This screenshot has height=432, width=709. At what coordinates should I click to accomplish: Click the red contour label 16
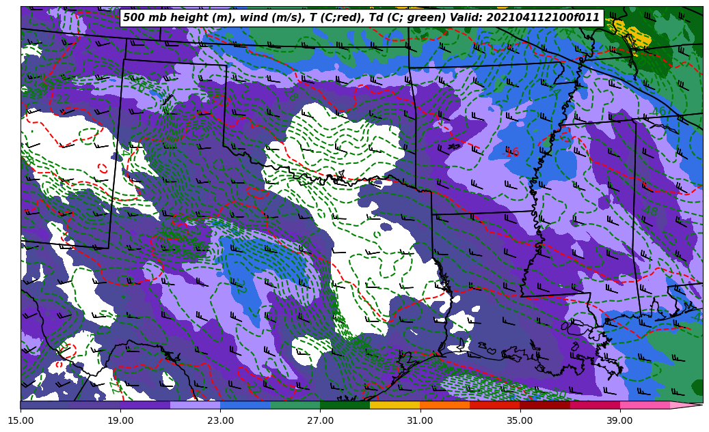point(512,152)
